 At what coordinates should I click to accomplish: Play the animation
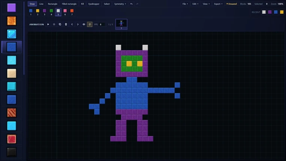pyautogui.click(x=48, y=24)
